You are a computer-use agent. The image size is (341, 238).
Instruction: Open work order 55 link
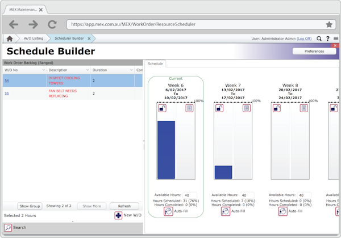pyautogui.click(x=7, y=93)
